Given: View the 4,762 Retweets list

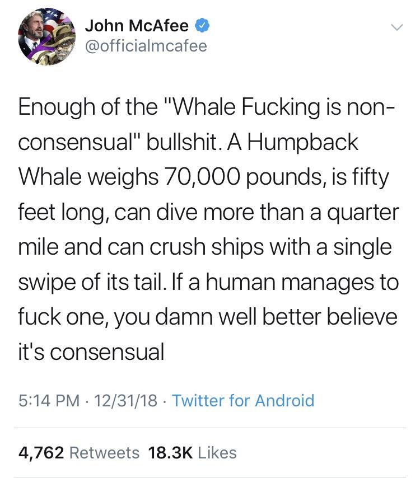Looking at the screenshot, I should pos(78,452).
